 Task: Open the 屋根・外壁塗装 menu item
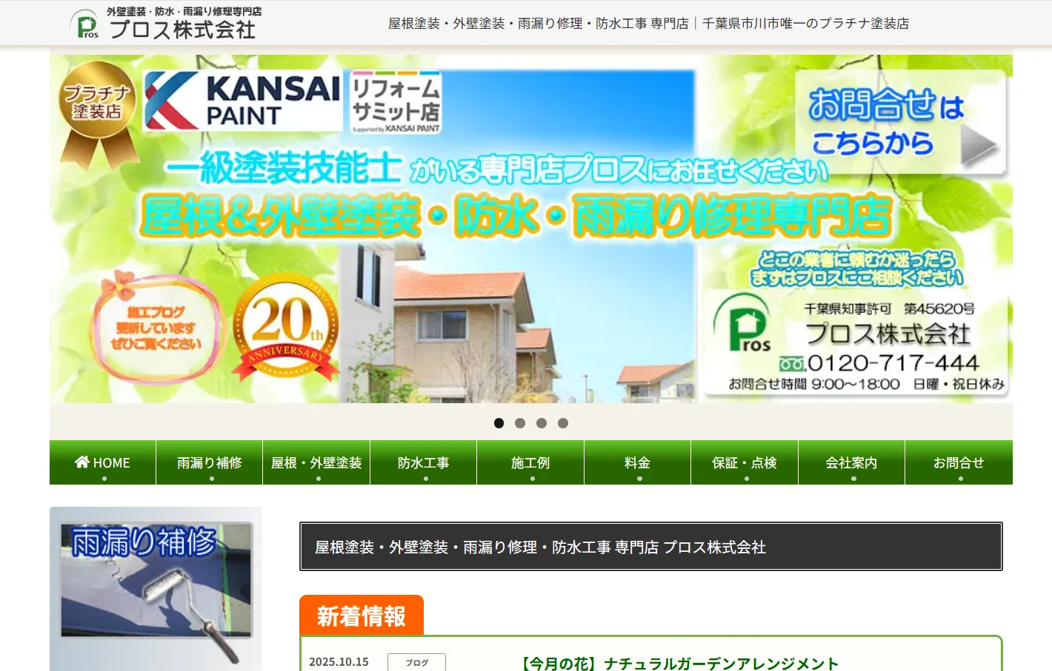[x=316, y=462]
